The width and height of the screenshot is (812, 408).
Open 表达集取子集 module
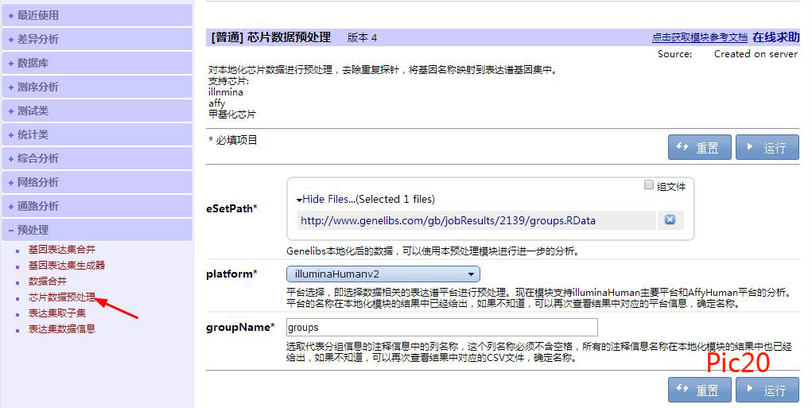(x=56, y=313)
